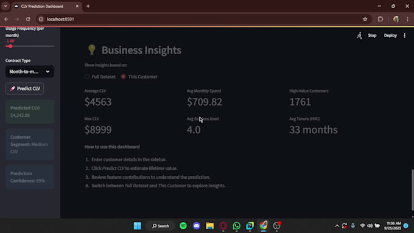414x233 pixels.
Task: Click the Avg Tenure value 33 months
Action: (x=314, y=130)
